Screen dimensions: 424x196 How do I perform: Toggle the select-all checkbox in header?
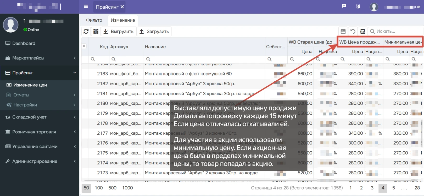tap(84, 46)
